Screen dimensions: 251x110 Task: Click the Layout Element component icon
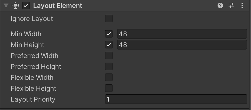[x=15, y=5]
